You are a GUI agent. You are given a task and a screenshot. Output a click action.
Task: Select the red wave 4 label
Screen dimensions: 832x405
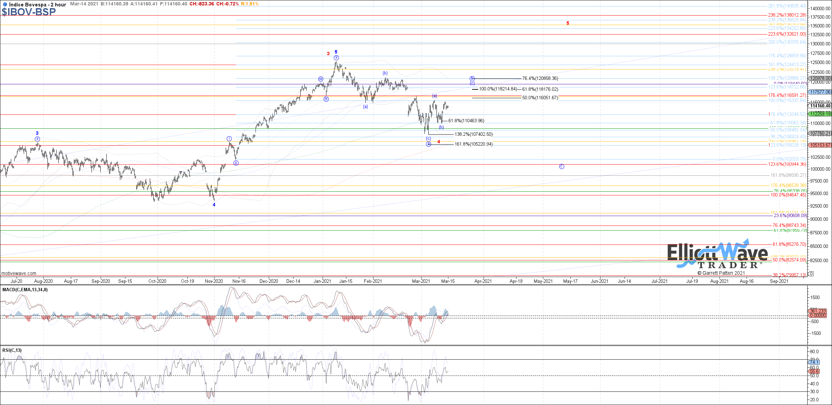pyautogui.click(x=439, y=142)
